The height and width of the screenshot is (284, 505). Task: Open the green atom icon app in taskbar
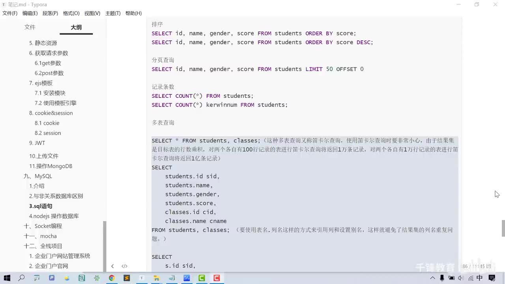pos(97,278)
